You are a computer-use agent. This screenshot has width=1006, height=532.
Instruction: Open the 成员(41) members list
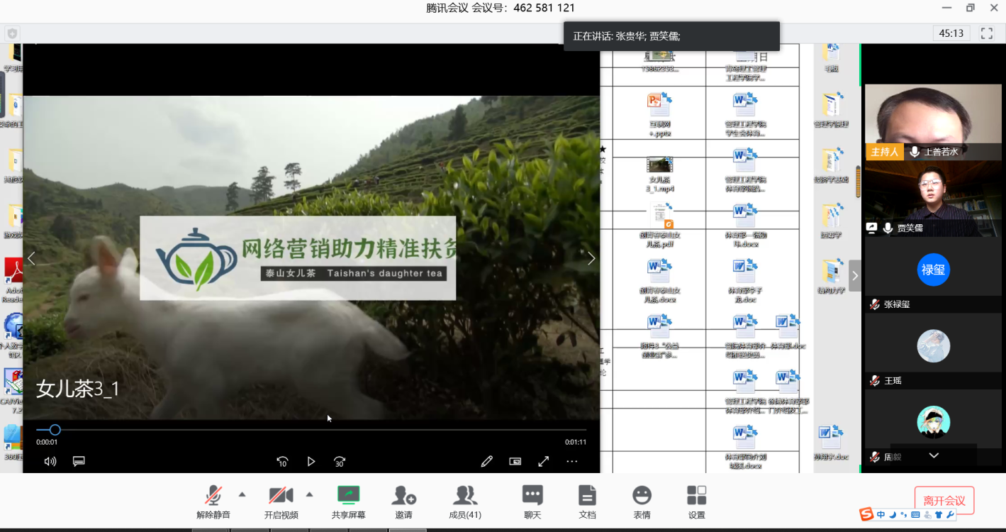[465, 501]
